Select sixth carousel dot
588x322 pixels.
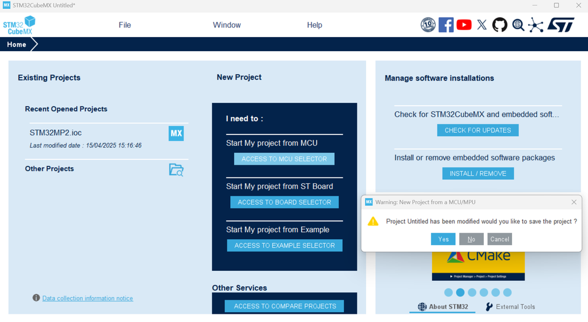coord(507,293)
